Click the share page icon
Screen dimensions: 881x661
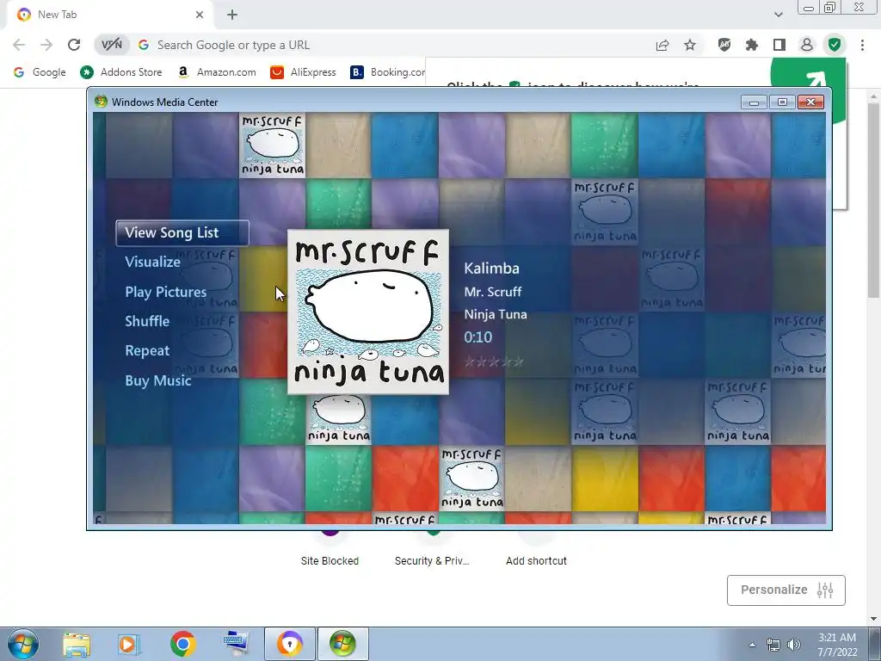(x=662, y=45)
